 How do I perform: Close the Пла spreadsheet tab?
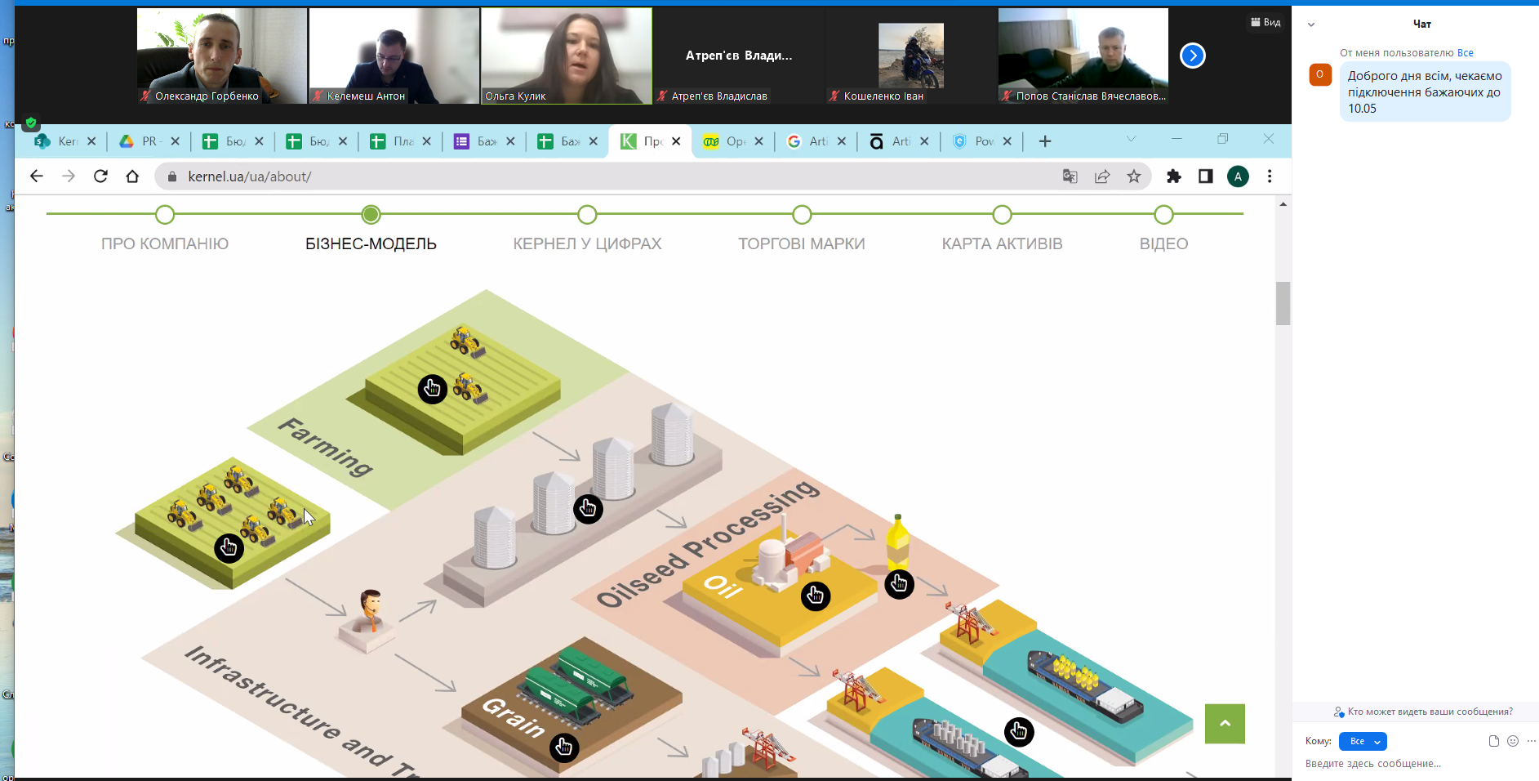(x=426, y=141)
